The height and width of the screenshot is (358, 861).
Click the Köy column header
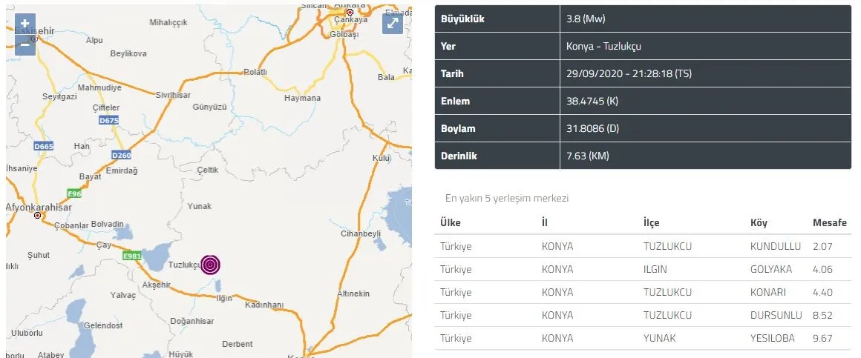click(x=759, y=223)
